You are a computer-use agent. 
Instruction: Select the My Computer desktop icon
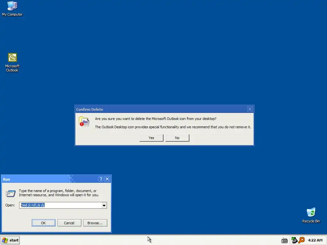point(12,9)
